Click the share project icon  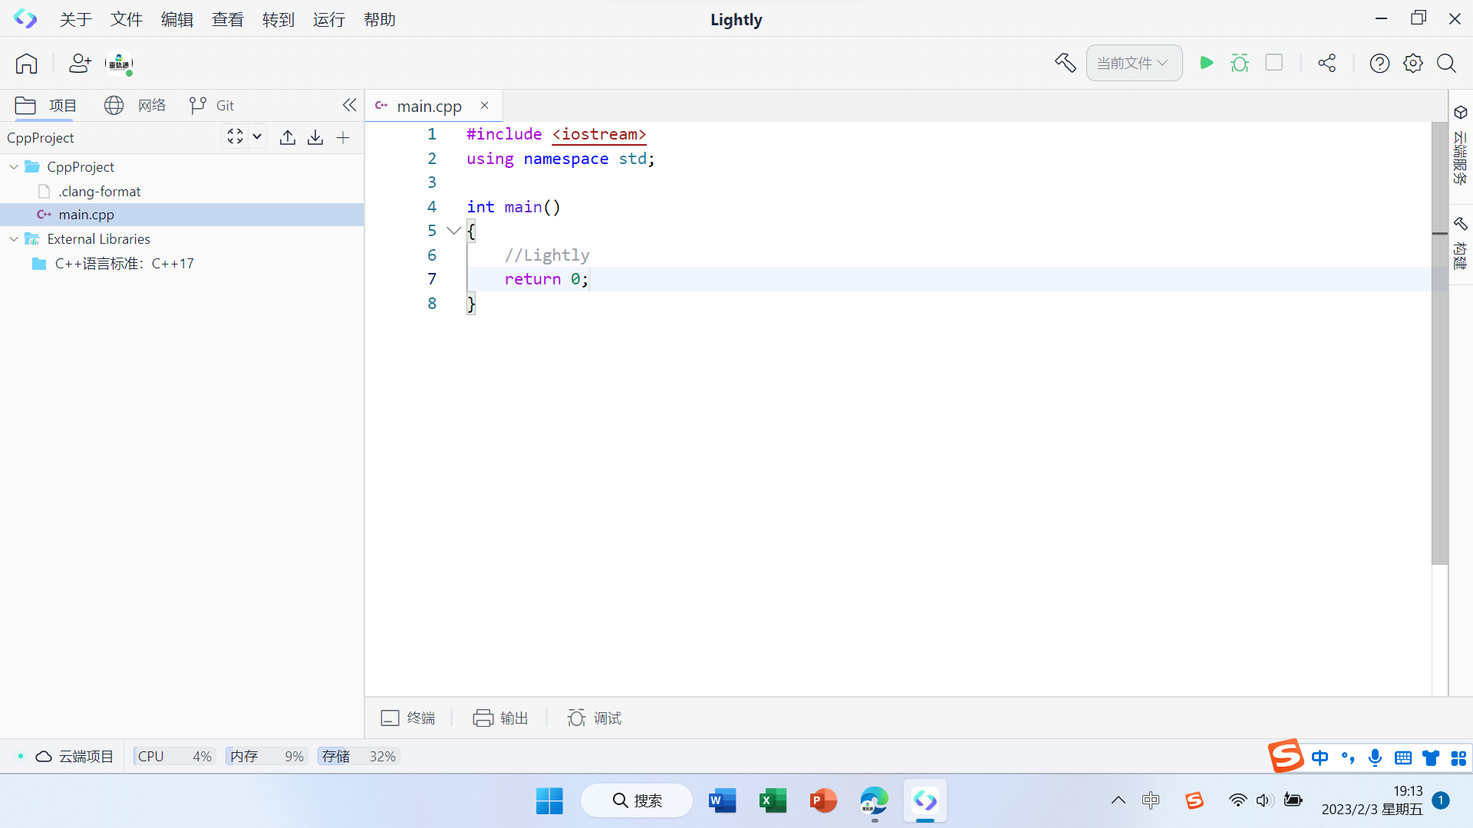tap(1326, 63)
